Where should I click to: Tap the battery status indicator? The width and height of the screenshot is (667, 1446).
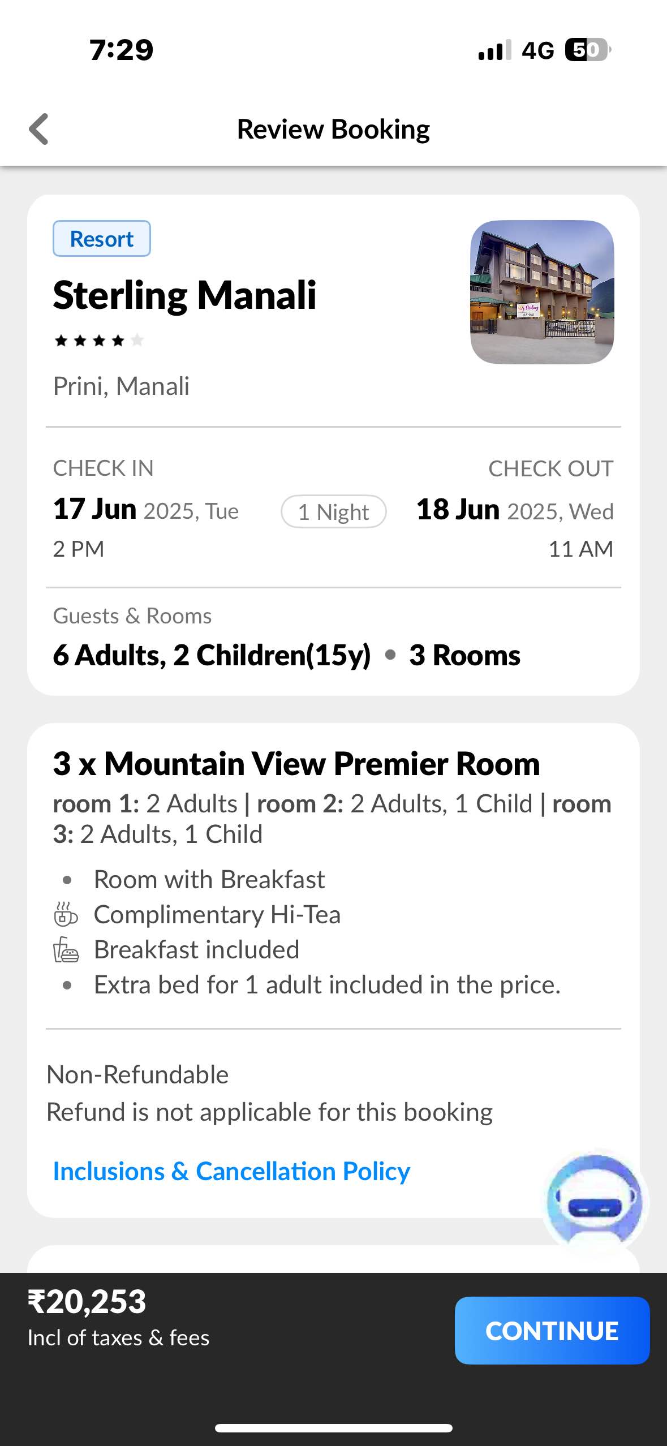pyautogui.click(x=587, y=50)
